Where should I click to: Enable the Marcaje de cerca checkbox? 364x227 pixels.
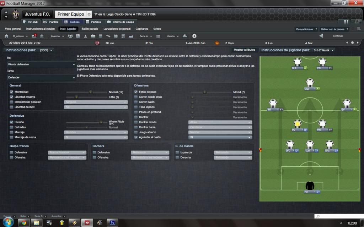point(11,137)
